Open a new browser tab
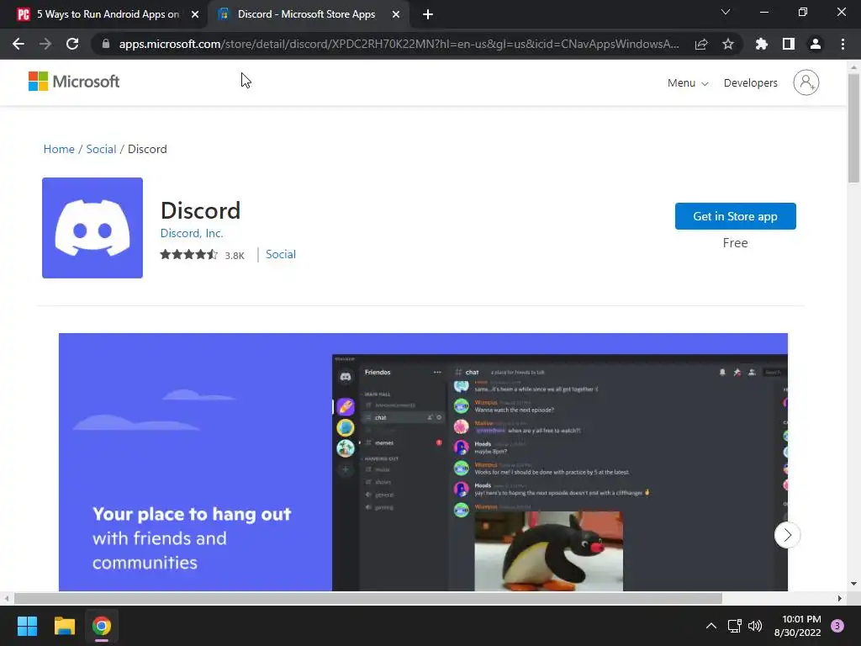The image size is (861, 646). click(428, 14)
